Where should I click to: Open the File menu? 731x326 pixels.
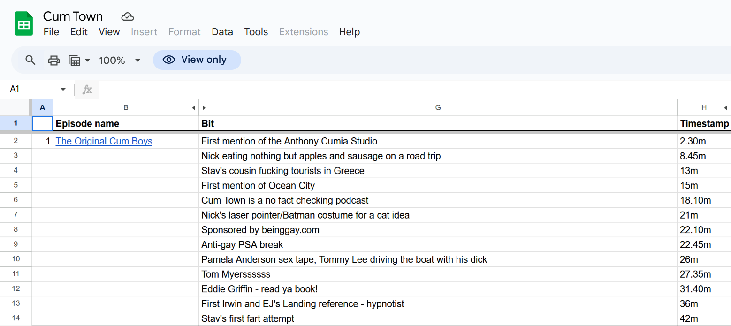click(x=51, y=32)
